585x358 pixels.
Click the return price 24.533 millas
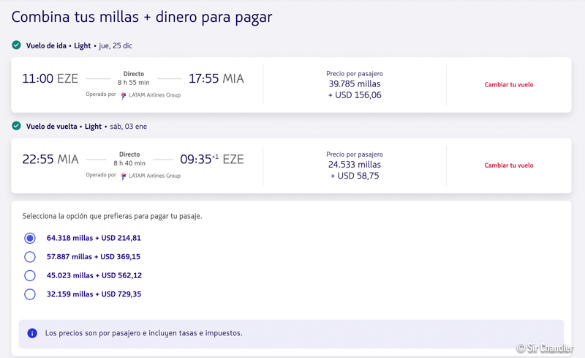click(354, 165)
